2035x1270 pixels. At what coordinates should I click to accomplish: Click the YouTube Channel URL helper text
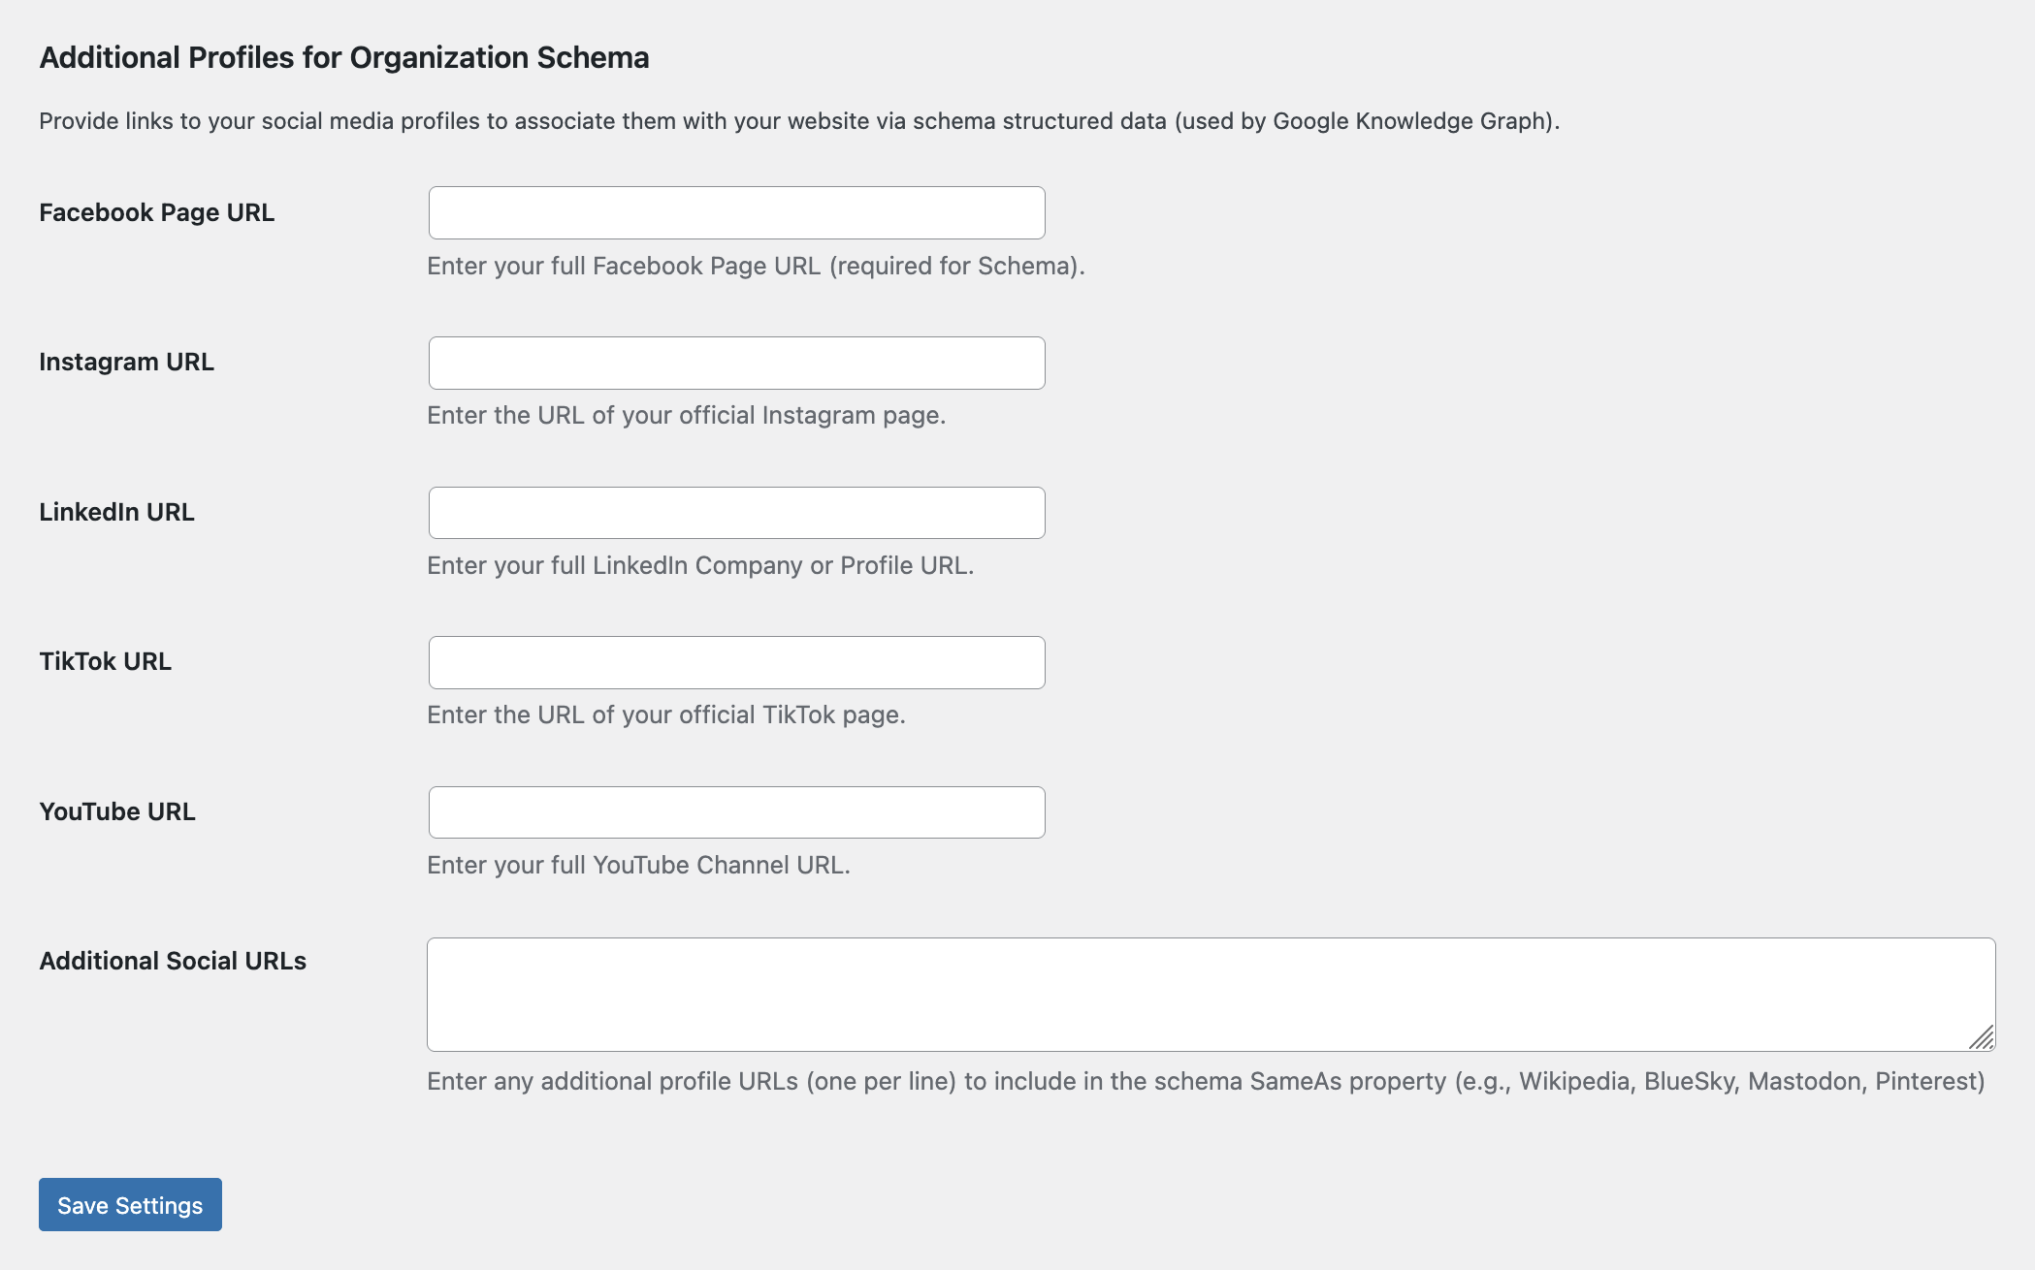(x=638, y=865)
